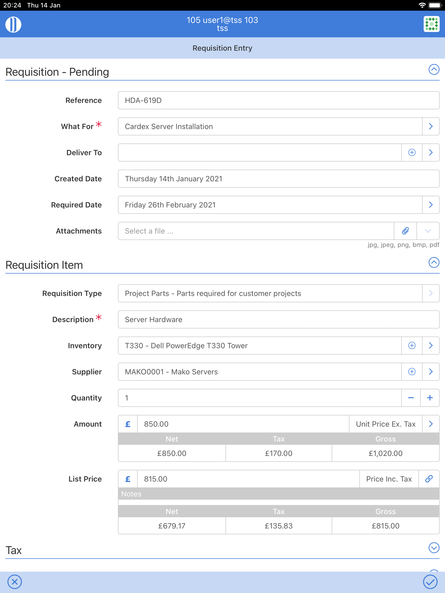This screenshot has height=593, width=445.
Task: Click Supplier field Mako Servers
Action: click(x=260, y=372)
